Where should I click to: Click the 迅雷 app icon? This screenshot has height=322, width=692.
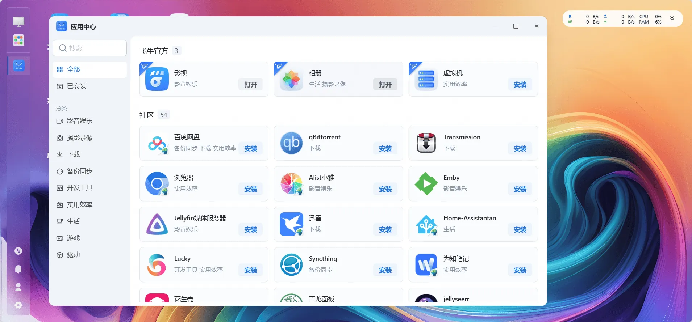(292, 224)
